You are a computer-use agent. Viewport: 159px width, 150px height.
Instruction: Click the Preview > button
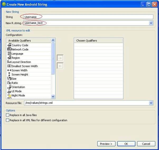point(106,144)
